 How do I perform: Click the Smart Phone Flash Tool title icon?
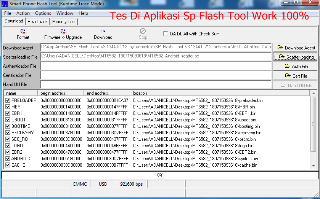4,3
